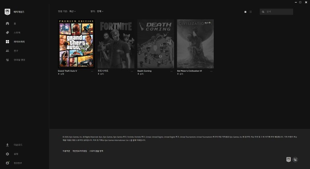The image size is (310, 169).
Task: Click the Death Coming title text
Action: [x=144, y=71]
